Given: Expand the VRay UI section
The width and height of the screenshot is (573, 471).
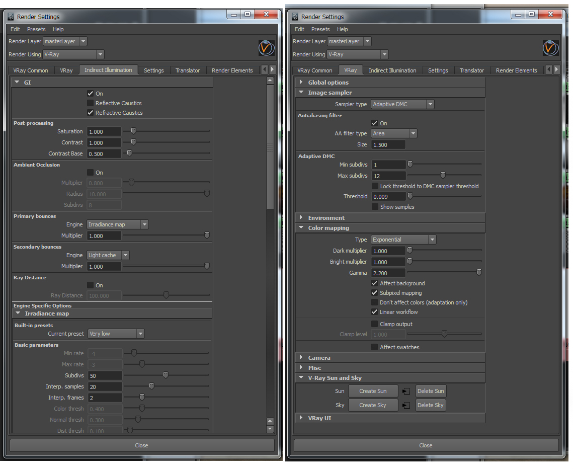Looking at the screenshot, I should pos(390,418).
